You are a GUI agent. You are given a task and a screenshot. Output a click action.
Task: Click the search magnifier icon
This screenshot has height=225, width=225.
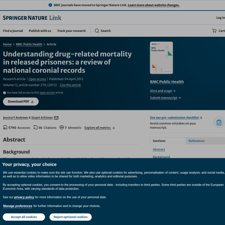point(97,31)
